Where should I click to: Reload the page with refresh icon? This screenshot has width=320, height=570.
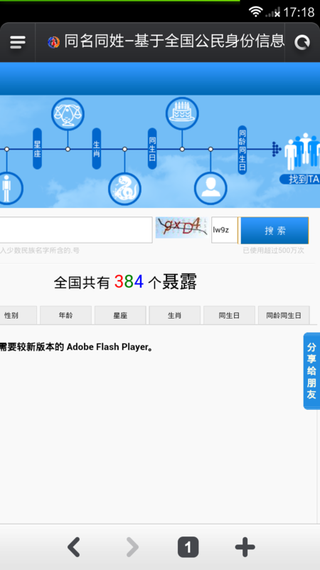[x=302, y=43]
